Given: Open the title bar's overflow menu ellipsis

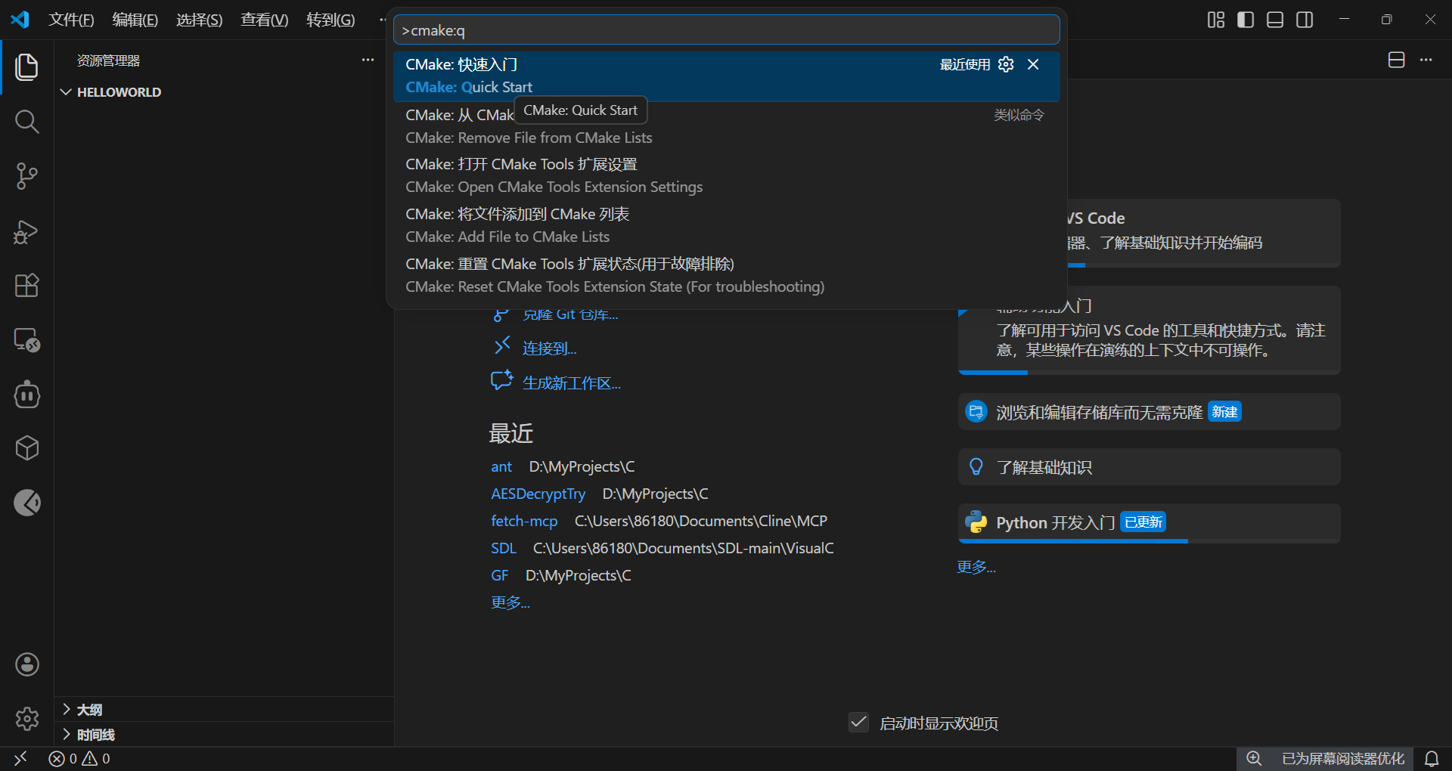Looking at the screenshot, I should tap(383, 20).
